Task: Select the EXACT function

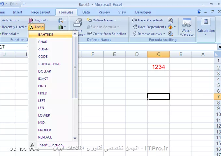Action: 51,78
